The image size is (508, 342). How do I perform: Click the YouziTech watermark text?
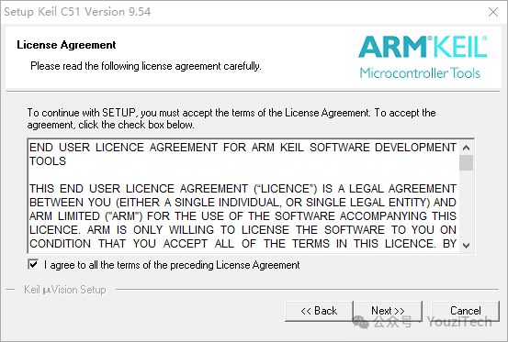[459, 322]
